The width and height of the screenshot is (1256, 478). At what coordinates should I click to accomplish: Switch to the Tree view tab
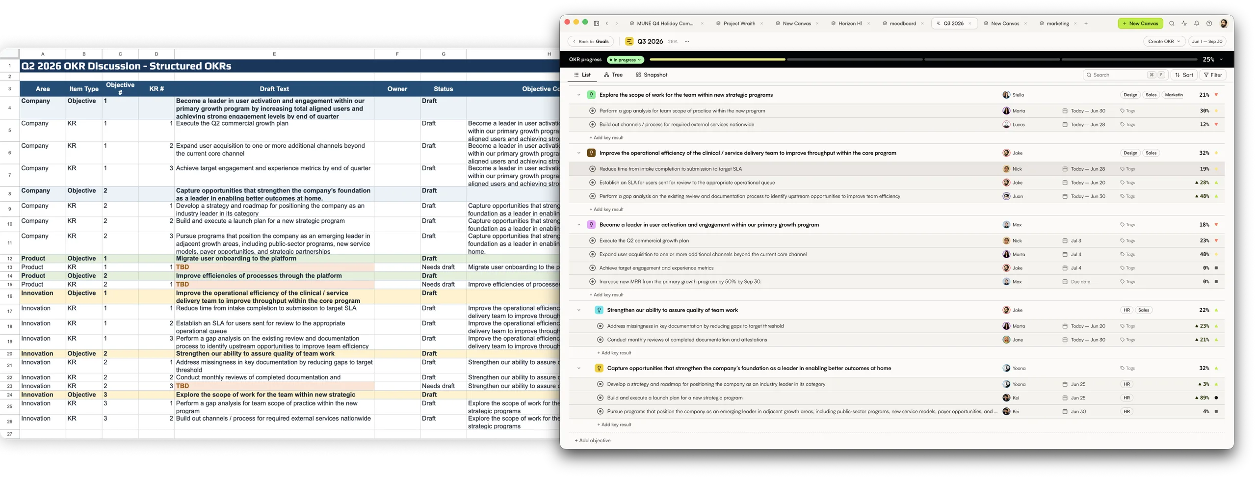613,75
